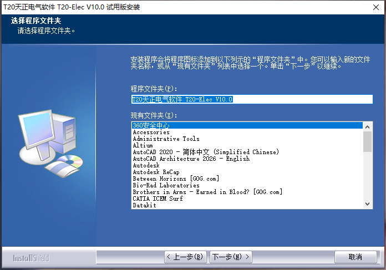This screenshot has height=270, width=386.
Task: Choose Brothers in Arms - Earned in Blood?
Action: click(x=247, y=192)
